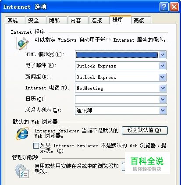The width and height of the screenshot is (181, 185).
Task: Enable the prompt if IE is not default checkbox
Action: (x=36, y=146)
